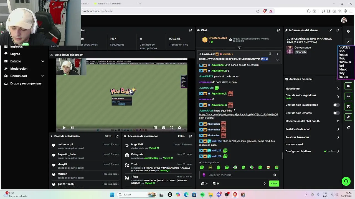Open user profile avatar menu
355x199 pixels.
tap(344, 20)
